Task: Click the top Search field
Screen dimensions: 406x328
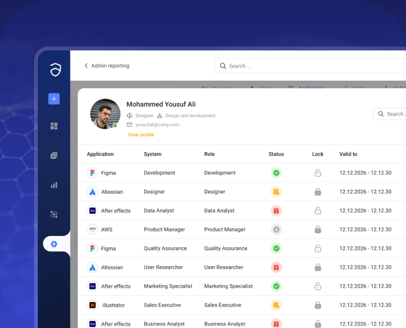Action: point(309,66)
